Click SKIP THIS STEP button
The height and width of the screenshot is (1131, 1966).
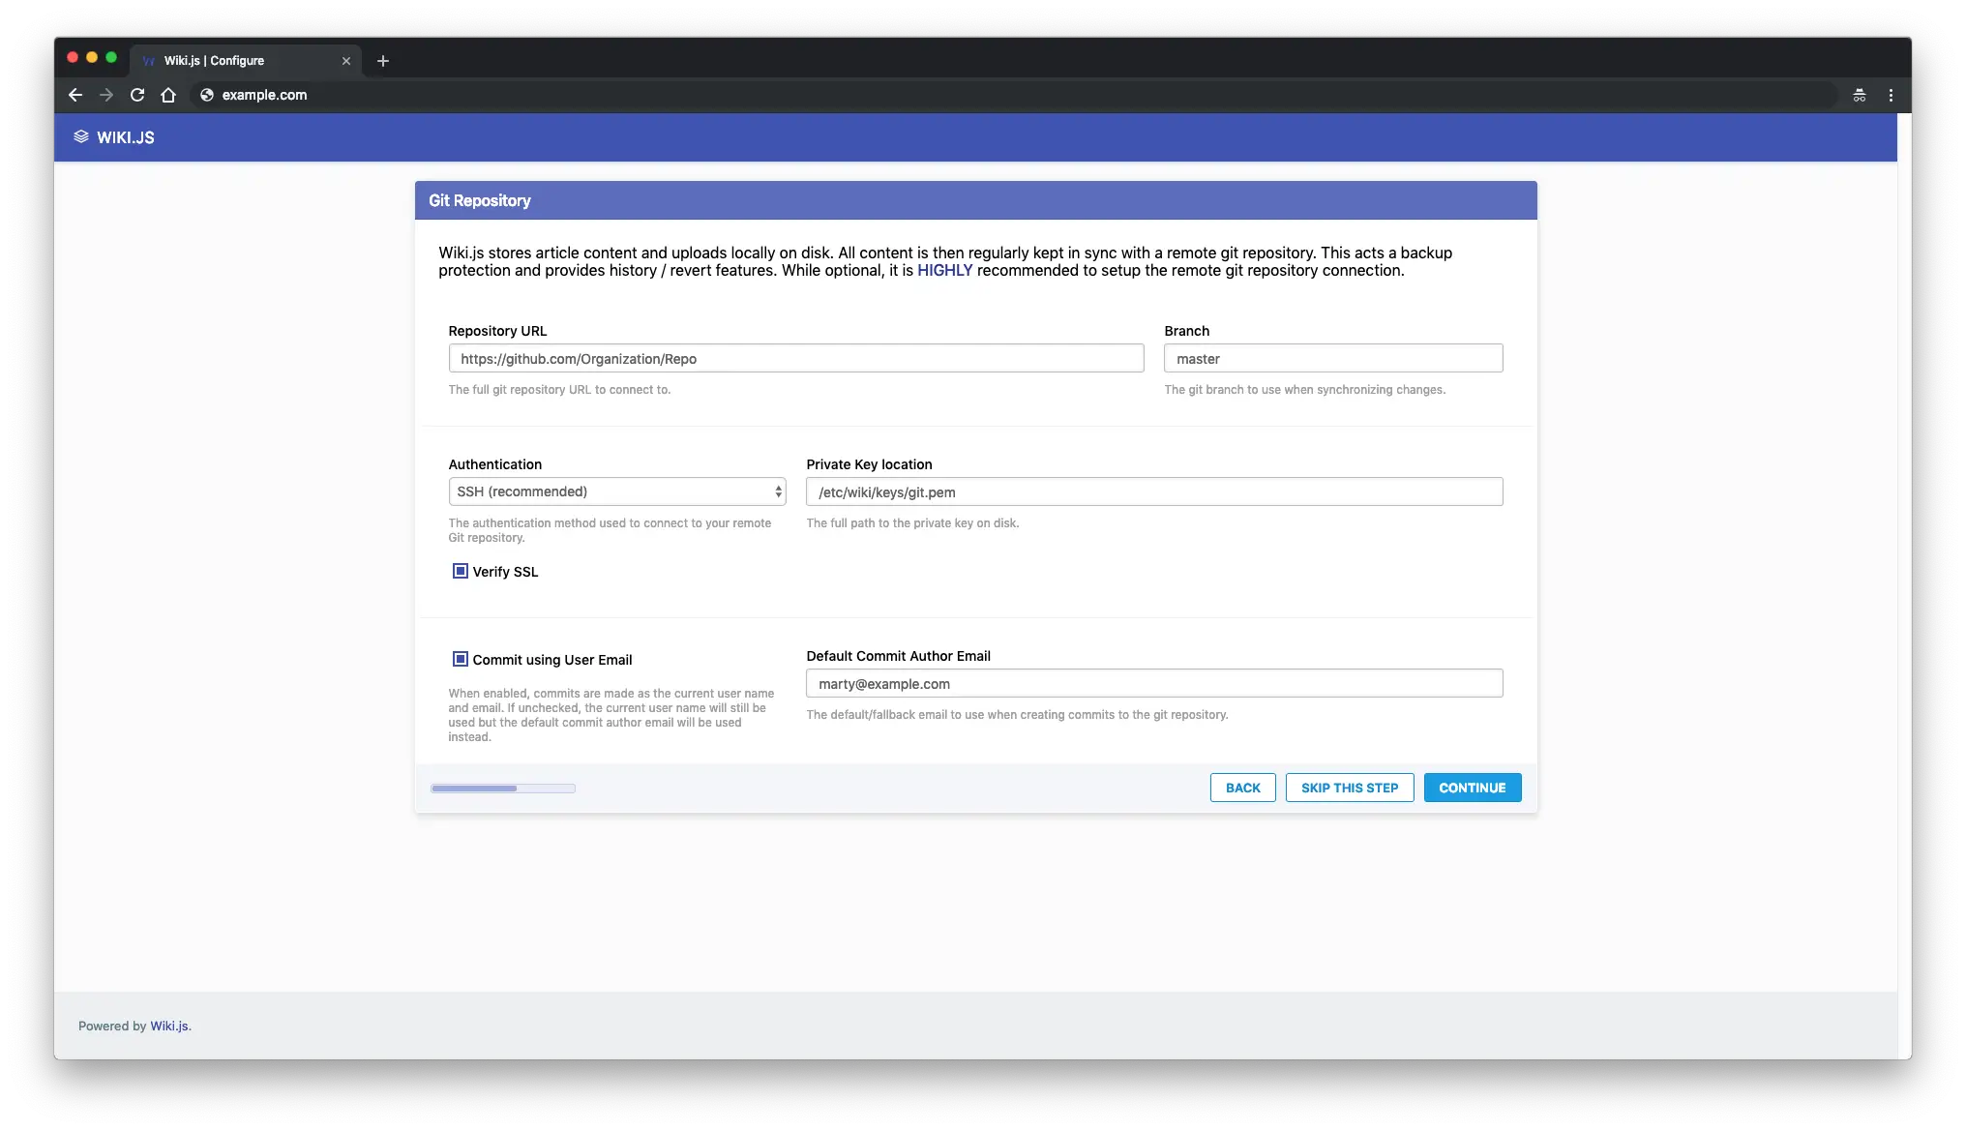coord(1350,788)
